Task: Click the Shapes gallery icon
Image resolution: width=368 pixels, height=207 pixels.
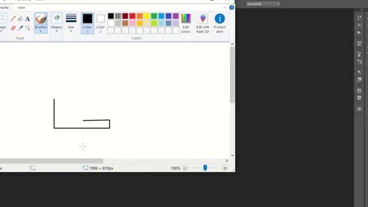Action: point(57,18)
